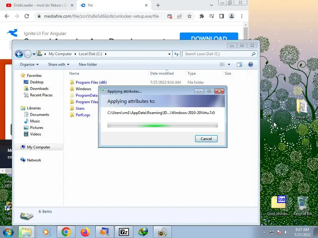This screenshot has width=318, height=238.
Task: Click blue DOWNLOAD button on mediafire
Action: pyautogui.click(x=209, y=37)
